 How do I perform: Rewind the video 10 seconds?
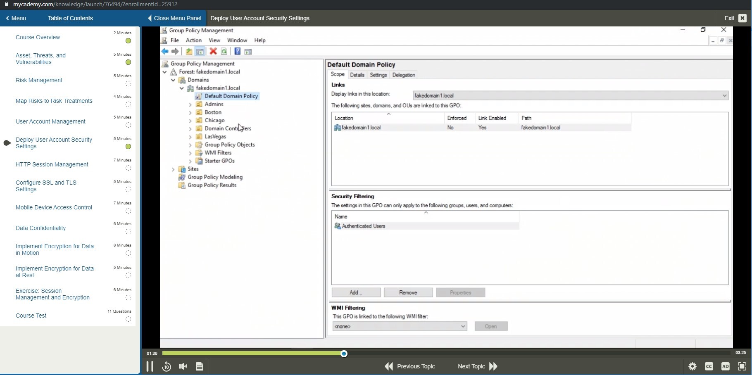[167, 366]
